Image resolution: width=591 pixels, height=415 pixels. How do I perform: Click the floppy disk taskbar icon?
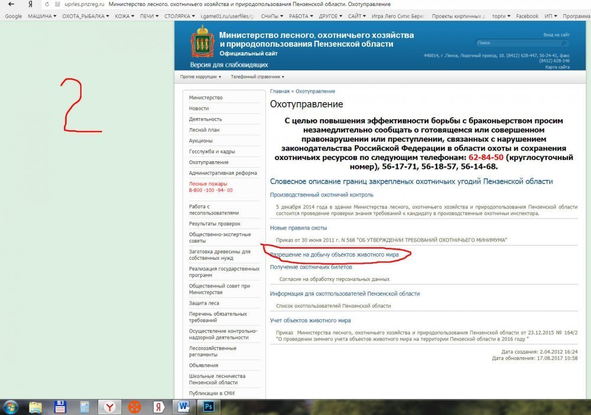pyautogui.click(x=60, y=406)
